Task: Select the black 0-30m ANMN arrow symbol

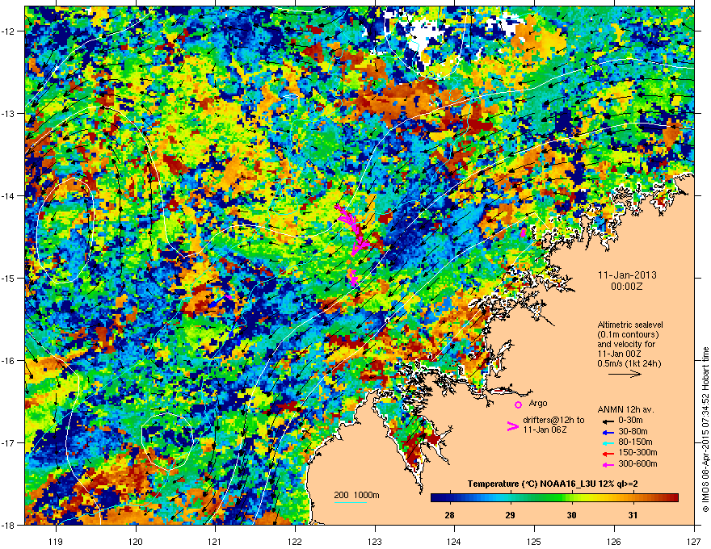Action: tap(607, 421)
